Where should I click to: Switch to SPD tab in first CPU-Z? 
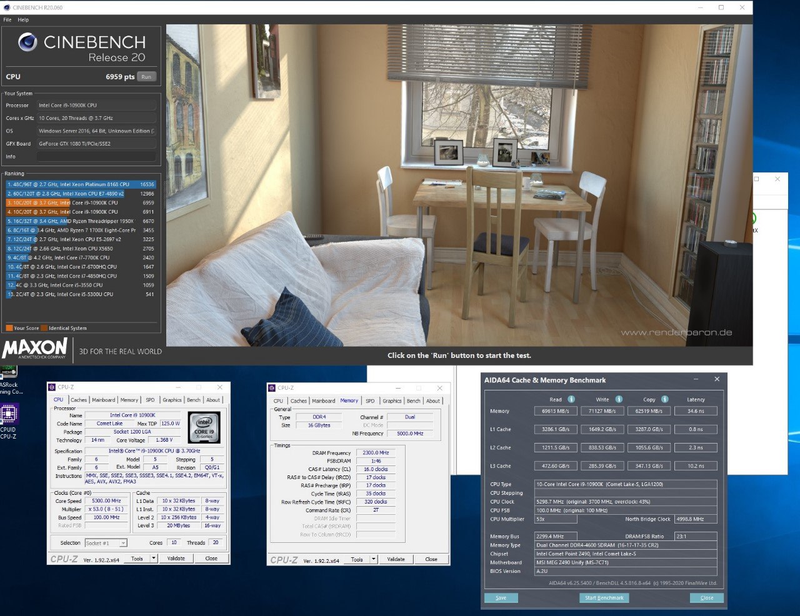[150, 400]
